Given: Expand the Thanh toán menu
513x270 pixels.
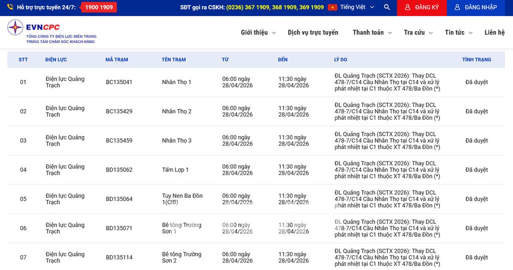Looking at the screenshot, I should (x=372, y=33).
